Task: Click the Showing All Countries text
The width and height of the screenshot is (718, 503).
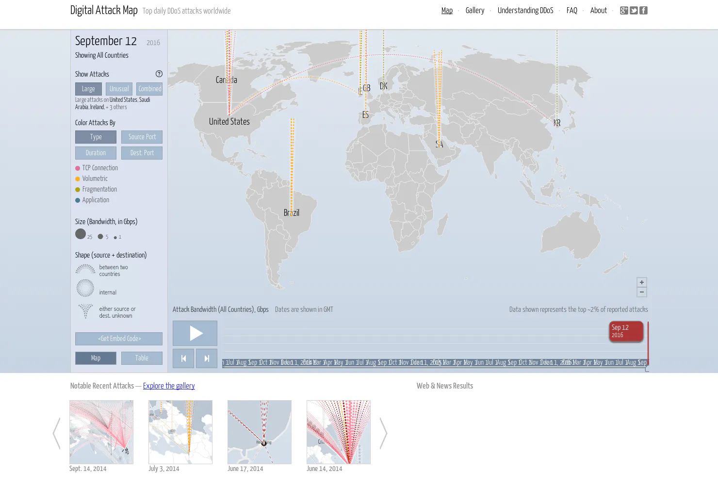Action: (x=102, y=55)
